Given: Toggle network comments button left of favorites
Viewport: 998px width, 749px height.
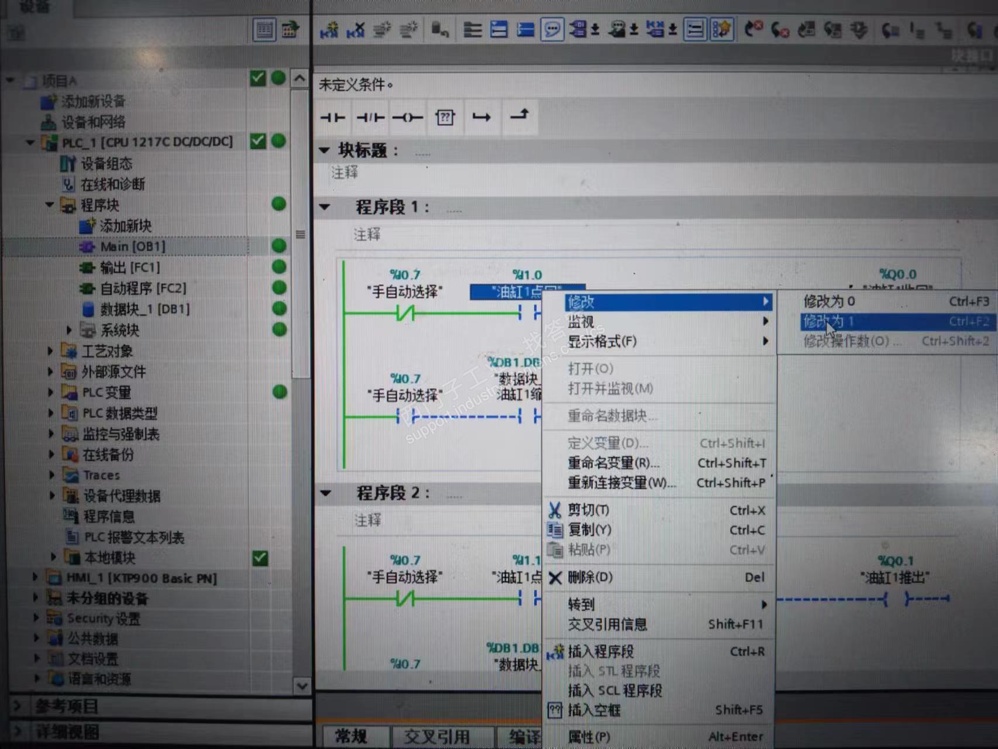Looking at the screenshot, I should 695,29.
